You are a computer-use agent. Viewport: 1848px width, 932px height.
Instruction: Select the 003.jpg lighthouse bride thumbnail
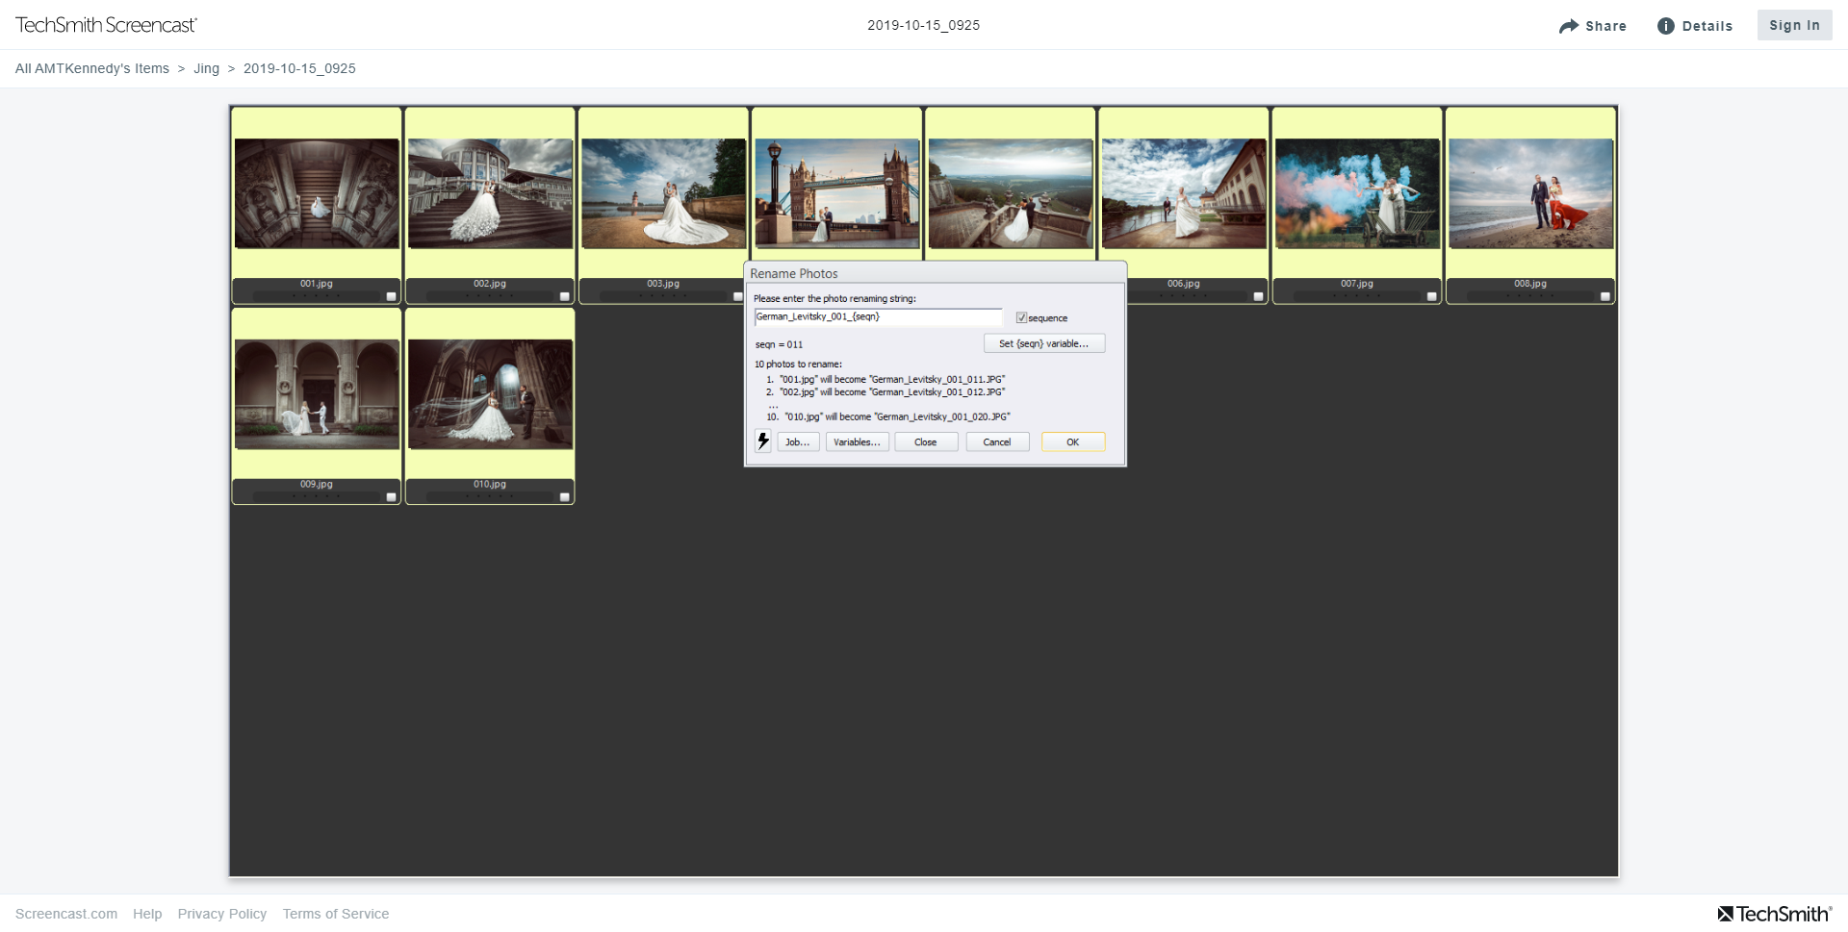[663, 193]
